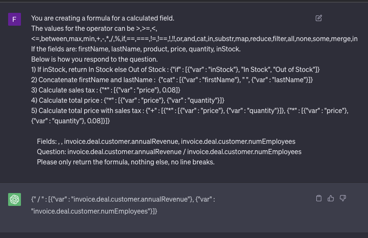Click the purple F user avatar
The height and width of the screenshot is (238, 368).
tap(15, 19)
